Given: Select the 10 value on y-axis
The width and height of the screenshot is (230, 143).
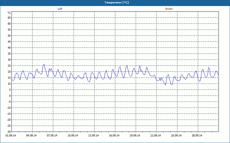Looking at the screenshot, I should point(9,84).
